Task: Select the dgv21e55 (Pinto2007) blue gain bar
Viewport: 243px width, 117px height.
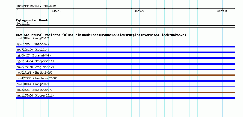Action: 126,47
